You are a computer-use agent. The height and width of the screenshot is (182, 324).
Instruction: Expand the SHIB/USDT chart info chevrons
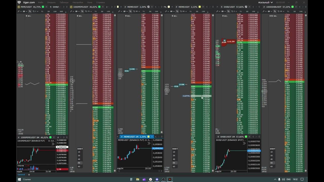244,143
